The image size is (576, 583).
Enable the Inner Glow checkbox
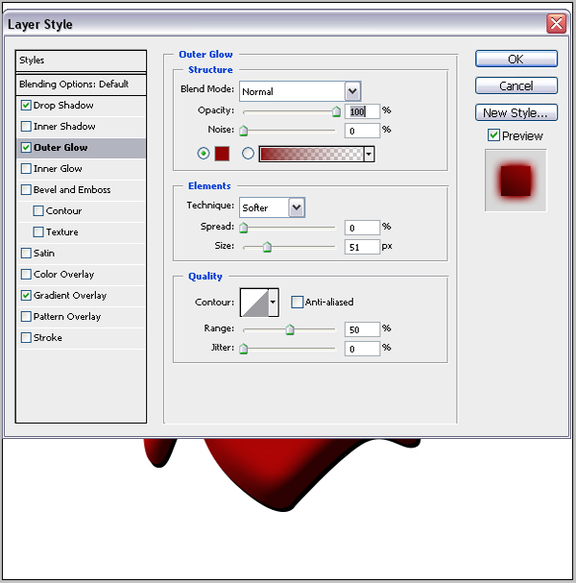click(26, 169)
